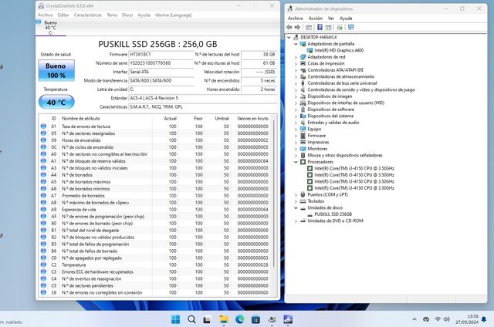Screen dimensions: 494x327
Task: Click the Bueno 100 % health status button
Action: (56, 70)
